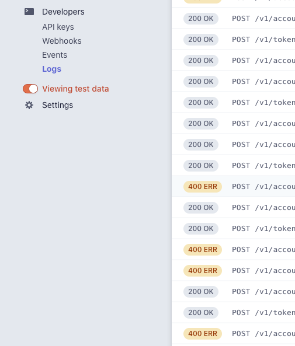
Task: Click the Settings gear icon
Action: click(29, 105)
